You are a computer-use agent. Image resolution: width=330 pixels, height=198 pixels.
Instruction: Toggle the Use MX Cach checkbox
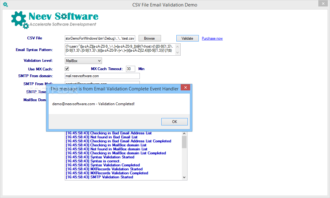click(x=67, y=69)
